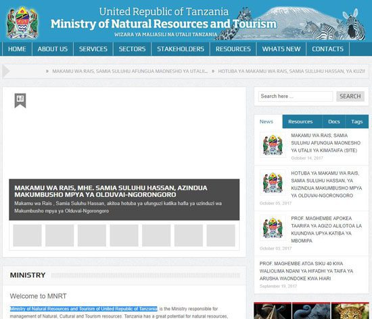
Task: Switch to the Docs tab
Action: pyautogui.click(x=334, y=121)
